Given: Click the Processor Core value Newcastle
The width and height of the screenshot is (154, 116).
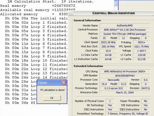Looking at the screenshot, I should coord(114,80).
